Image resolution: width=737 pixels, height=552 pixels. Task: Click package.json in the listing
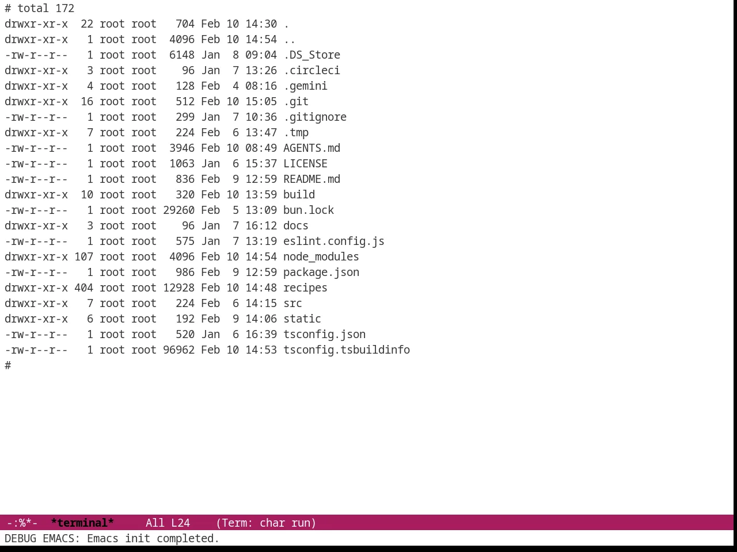[321, 272]
